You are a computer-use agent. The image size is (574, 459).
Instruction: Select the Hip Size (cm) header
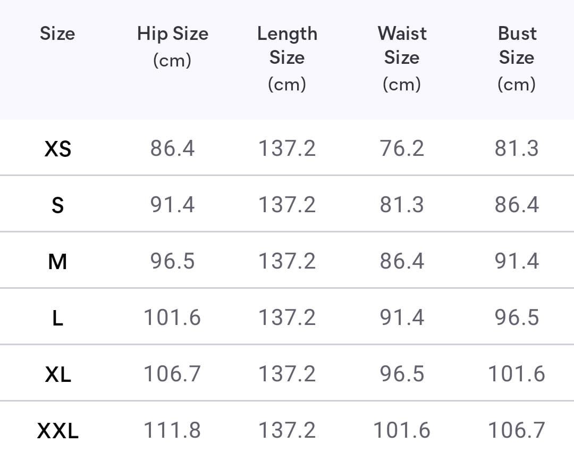pyautogui.click(x=172, y=46)
